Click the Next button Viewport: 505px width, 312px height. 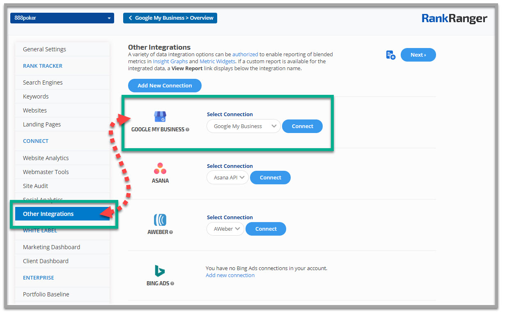point(418,55)
